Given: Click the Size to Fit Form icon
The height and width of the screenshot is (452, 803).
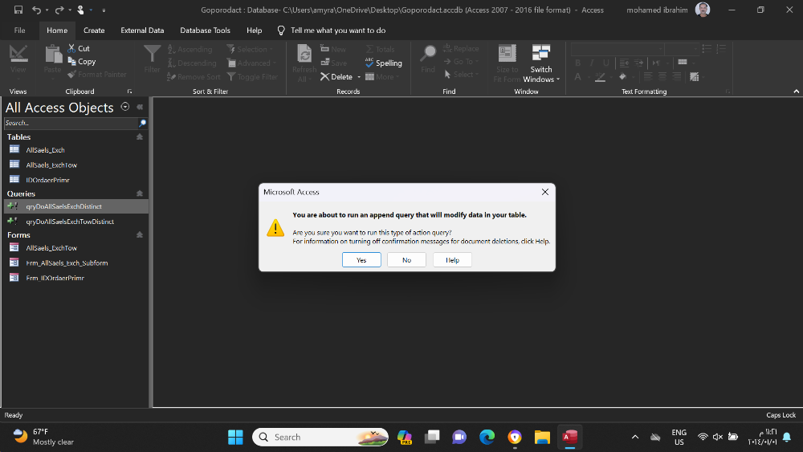Looking at the screenshot, I should (507, 53).
